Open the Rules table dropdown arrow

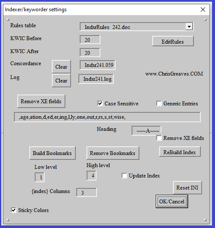(x=189, y=27)
